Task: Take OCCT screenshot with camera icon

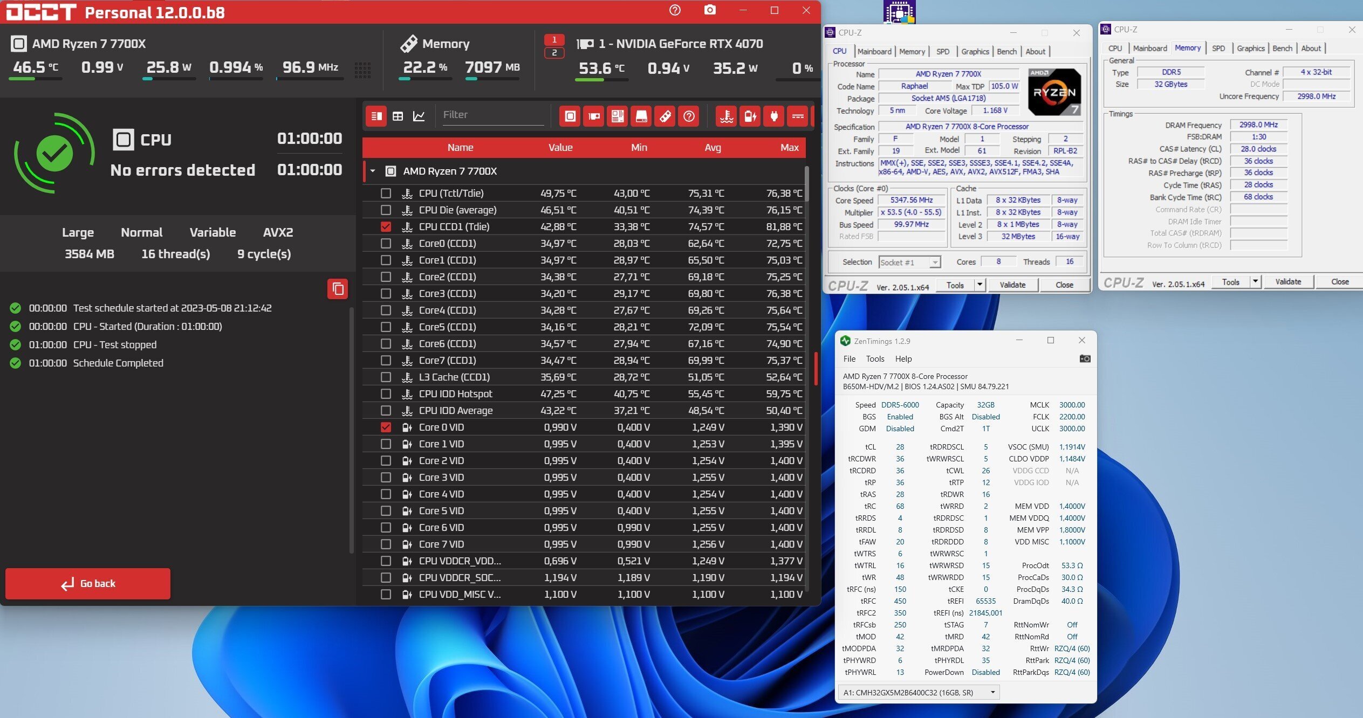Action: 710,10
